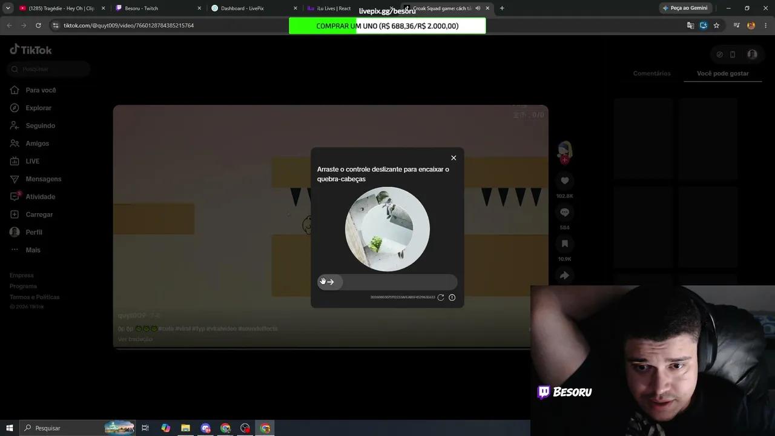This screenshot has width=775, height=436.
Task: Open the translate page icon
Action: point(690,25)
